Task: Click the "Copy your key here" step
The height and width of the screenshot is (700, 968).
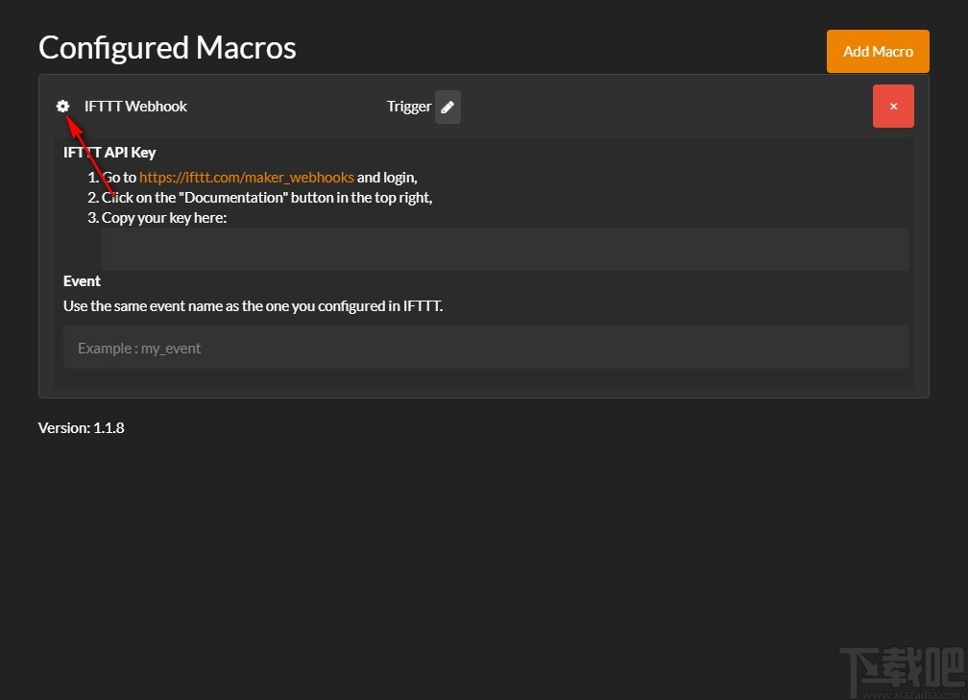Action: pos(163,217)
